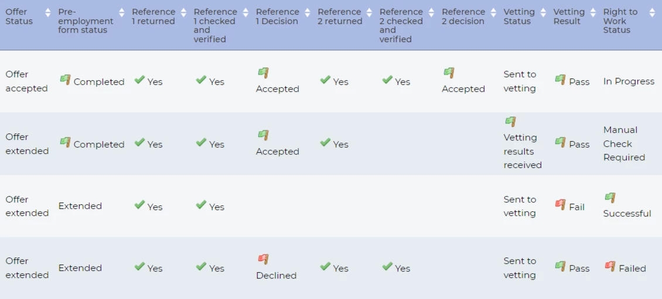
Task: Click the Vetting Status column header
Action: pyautogui.click(x=519, y=16)
